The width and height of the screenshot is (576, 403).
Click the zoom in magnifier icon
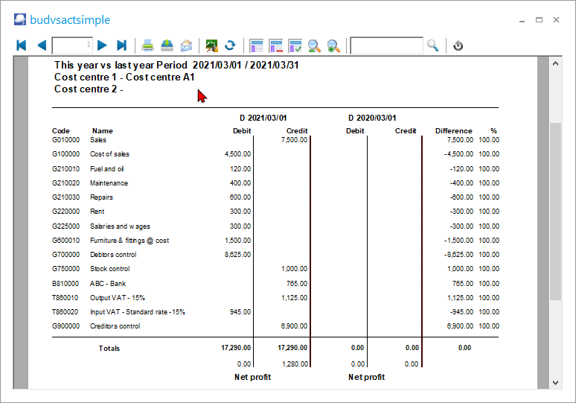(333, 45)
